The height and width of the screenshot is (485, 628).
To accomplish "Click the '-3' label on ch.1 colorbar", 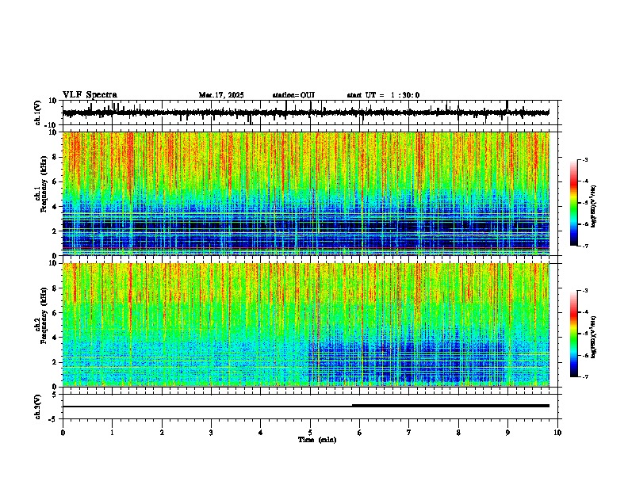I will coord(584,160).
